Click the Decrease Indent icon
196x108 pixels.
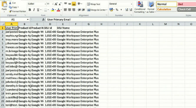[x=79, y=10]
